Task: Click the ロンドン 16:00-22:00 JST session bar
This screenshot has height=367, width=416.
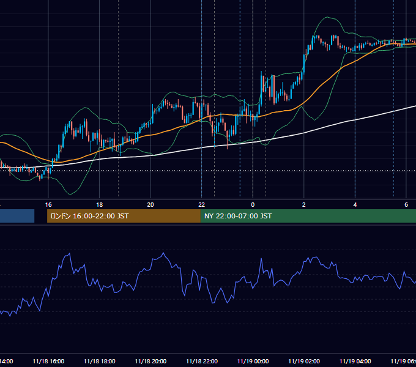Action: 124,216
